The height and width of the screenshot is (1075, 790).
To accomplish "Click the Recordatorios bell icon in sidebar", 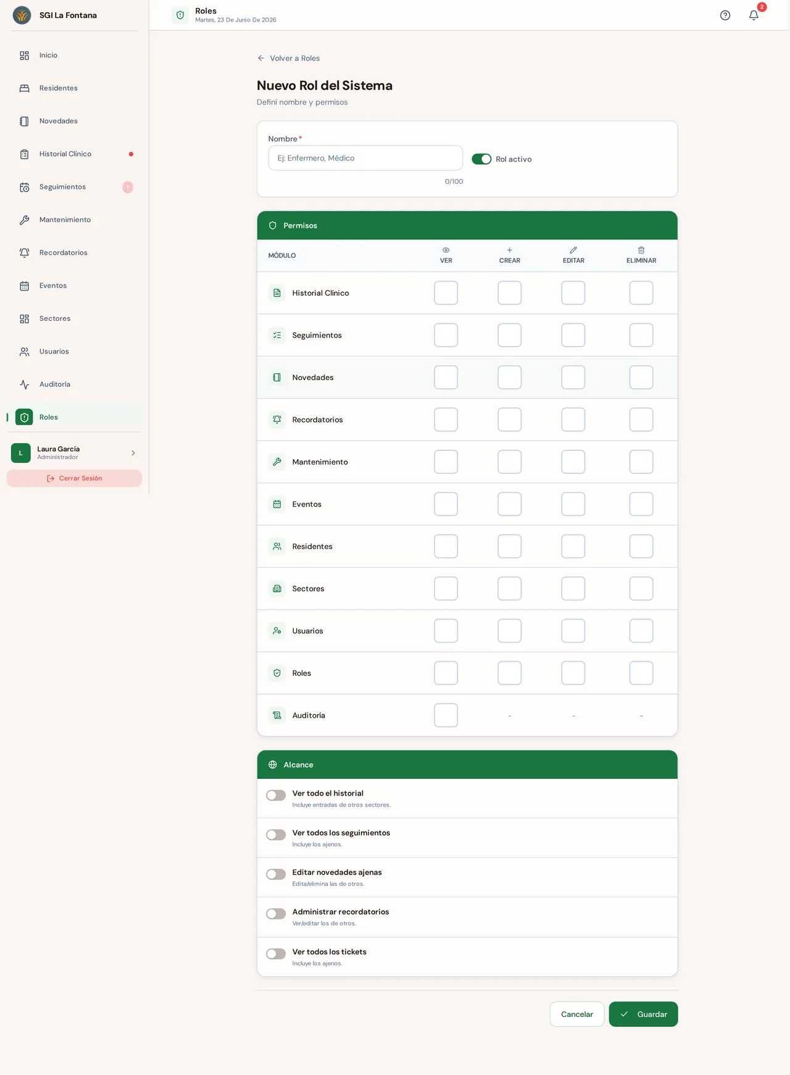I will [x=24, y=252].
